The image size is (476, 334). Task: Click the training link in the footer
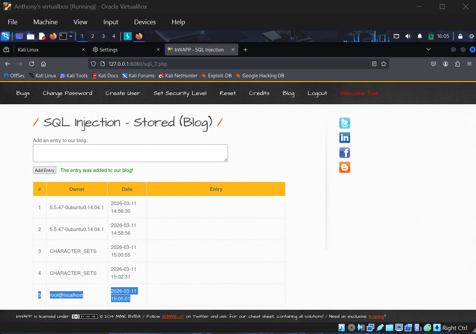click(376, 316)
